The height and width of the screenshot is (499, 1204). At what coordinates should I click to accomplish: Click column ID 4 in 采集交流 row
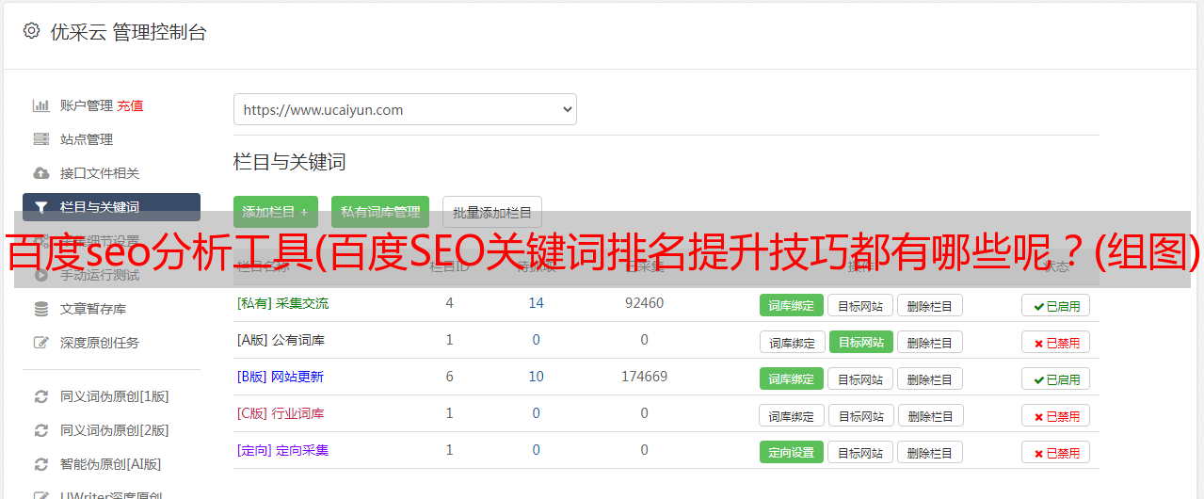pos(449,303)
